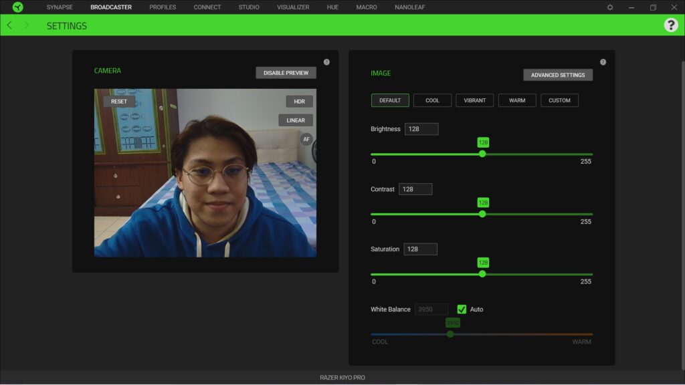Click the Razer logo icon
Image resolution: width=685 pixels, height=385 pixels.
[x=18, y=7]
